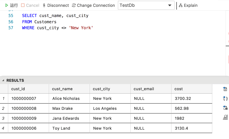This screenshot has width=229, height=139.
Task: Click the Alice Nicholas cell
Action: 69,98
